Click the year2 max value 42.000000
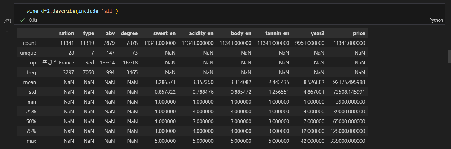The width and height of the screenshot is (451, 149). click(x=313, y=141)
